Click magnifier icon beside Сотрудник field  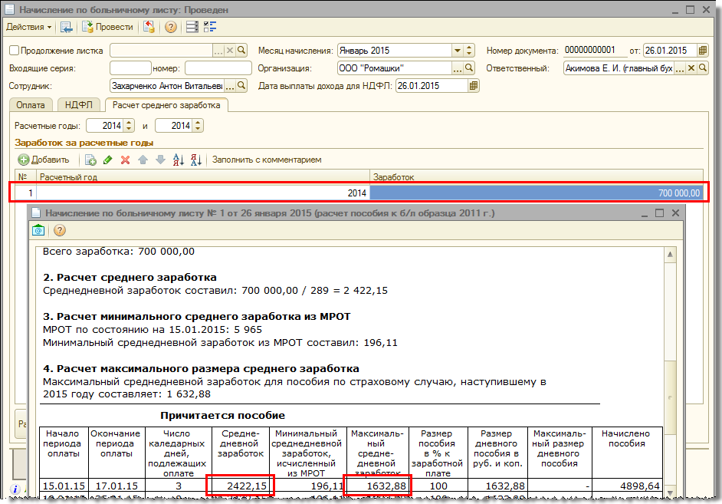pyautogui.click(x=242, y=86)
